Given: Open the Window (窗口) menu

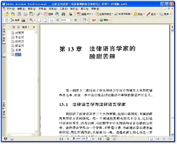Looking at the screenshot, I should 85,9.
